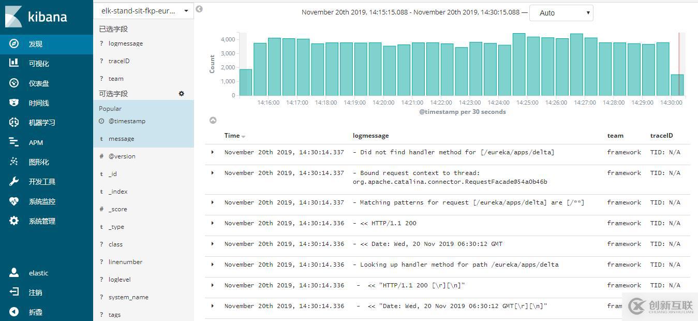Open the index pattern dropdown

[x=186, y=11]
